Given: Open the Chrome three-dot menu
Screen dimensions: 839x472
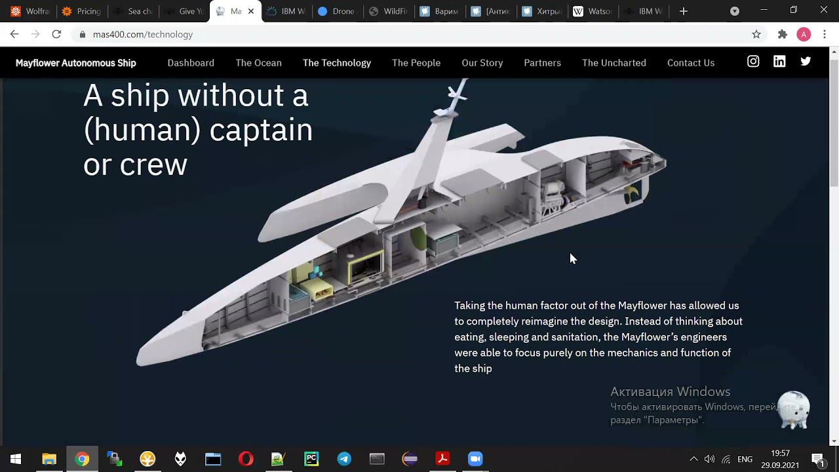Looking at the screenshot, I should coord(825,34).
